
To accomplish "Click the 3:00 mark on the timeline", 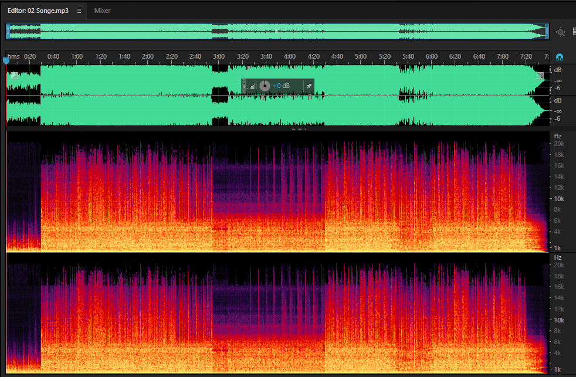I will [219, 56].
